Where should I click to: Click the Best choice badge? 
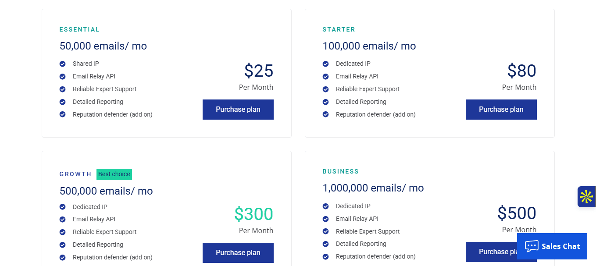click(114, 174)
